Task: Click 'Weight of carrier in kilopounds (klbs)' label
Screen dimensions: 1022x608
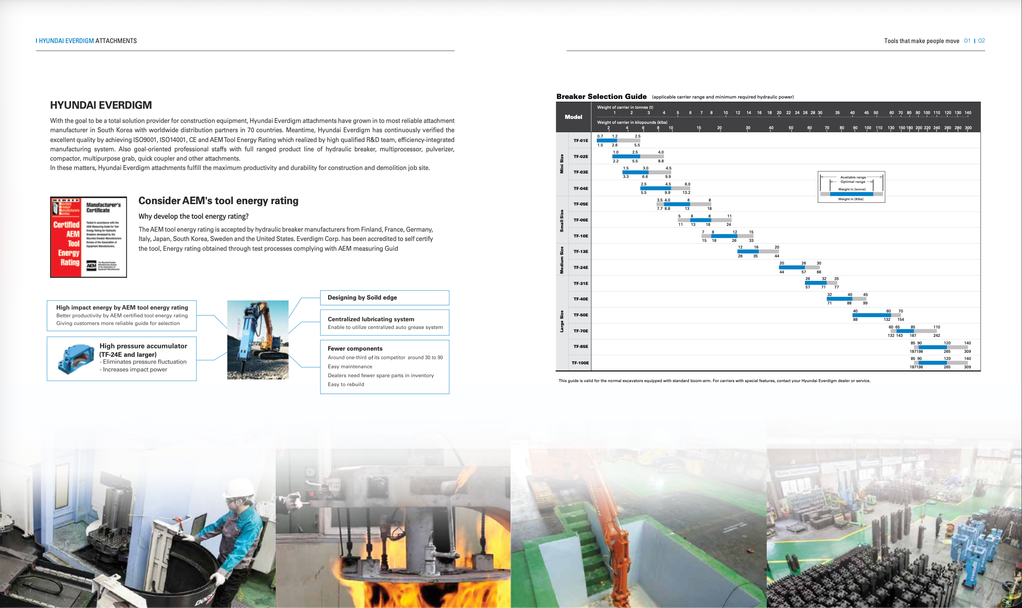Action: click(x=632, y=122)
